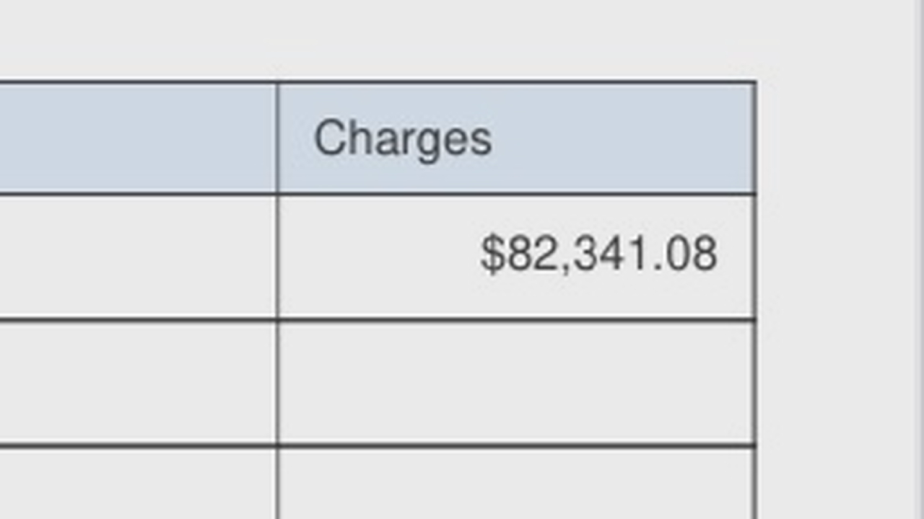Click the border line beneath the $82,341.08 row
The height and width of the screenshot is (519, 924).
pos(516,319)
